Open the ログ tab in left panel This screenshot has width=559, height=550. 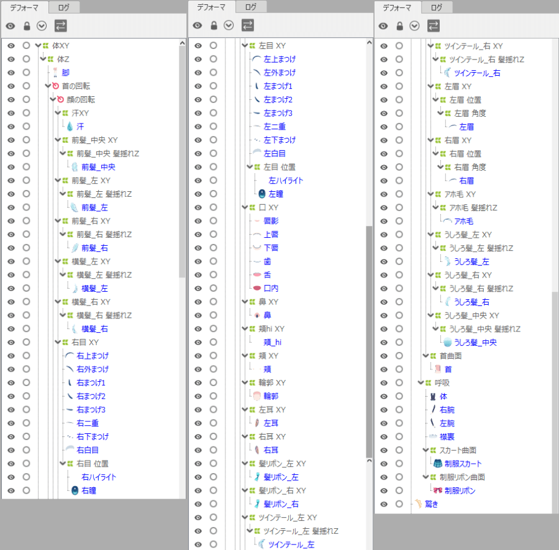click(x=64, y=7)
